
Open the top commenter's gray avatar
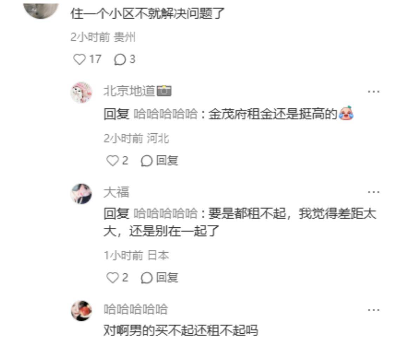tap(41, 11)
